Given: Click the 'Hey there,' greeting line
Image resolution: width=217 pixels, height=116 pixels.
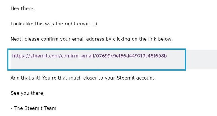Looking at the screenshot, I should [x=23, y=8].
